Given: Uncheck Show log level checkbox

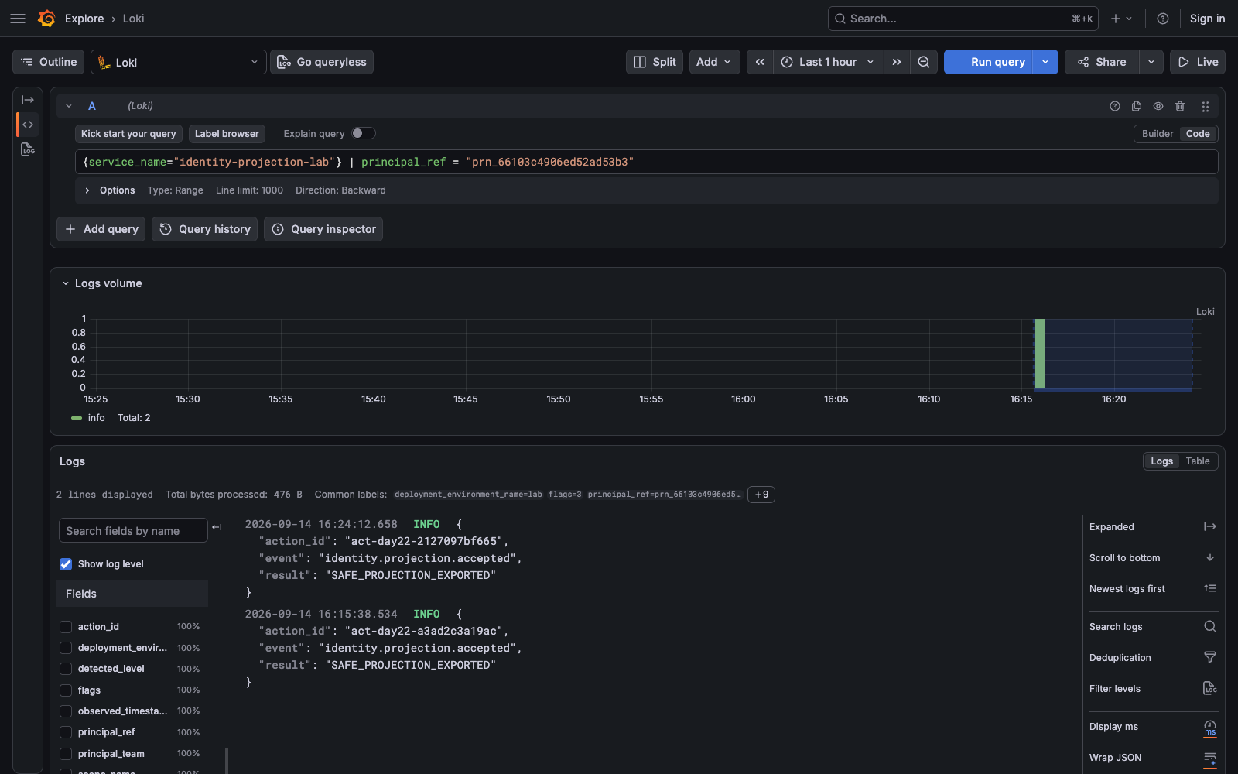Looking at the screenshot, I should pos(66,564).
